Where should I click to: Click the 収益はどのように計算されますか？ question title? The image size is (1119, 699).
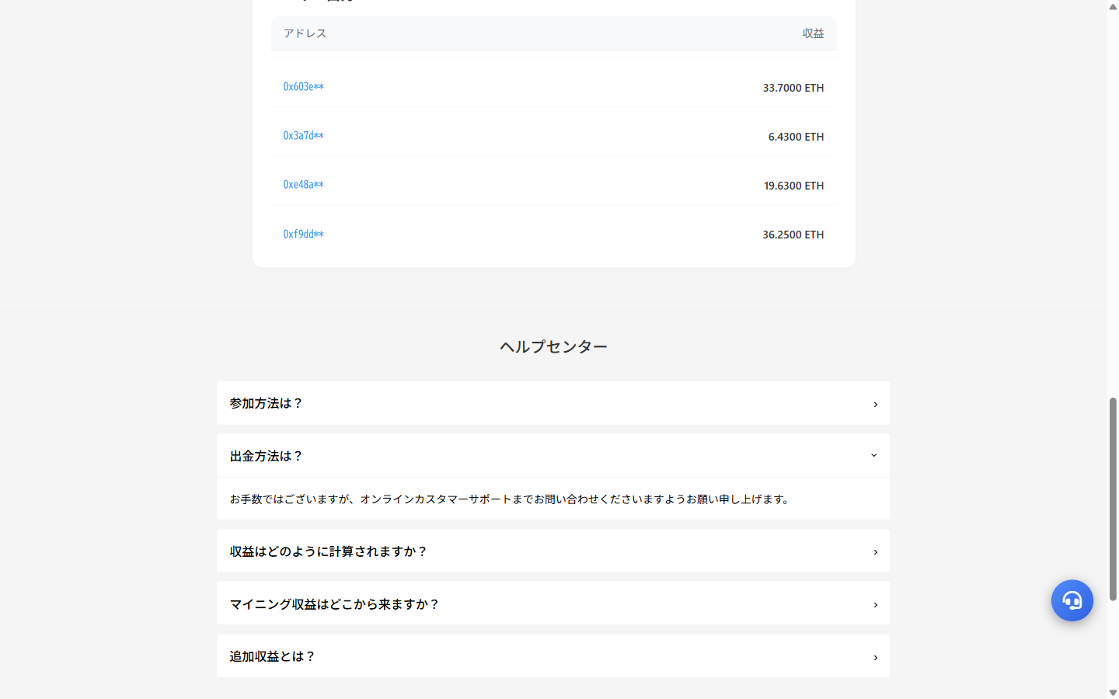[329, 551]
